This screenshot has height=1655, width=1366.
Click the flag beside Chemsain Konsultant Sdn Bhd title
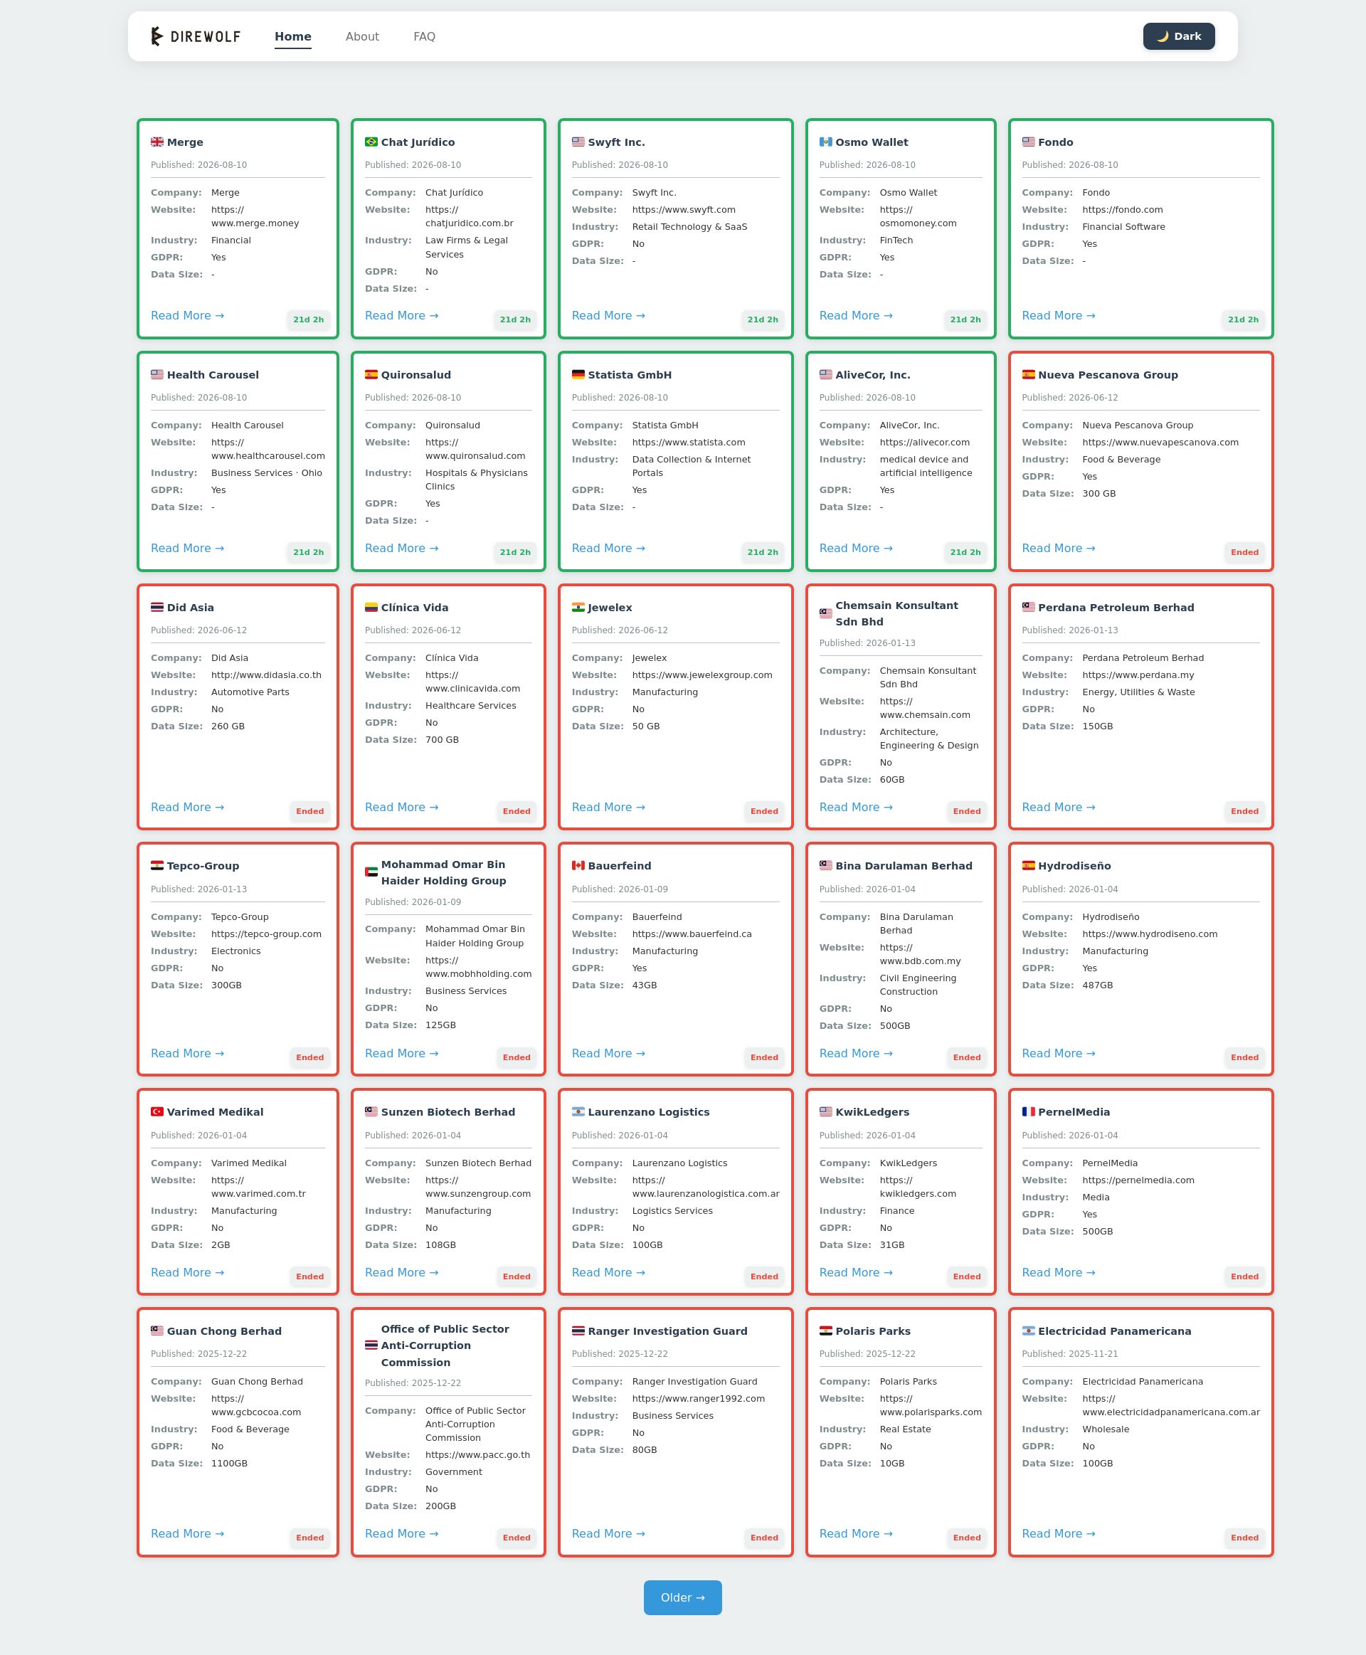tap(825, 614)
